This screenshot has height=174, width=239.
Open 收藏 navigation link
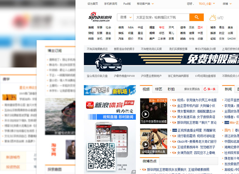(200, 39)
